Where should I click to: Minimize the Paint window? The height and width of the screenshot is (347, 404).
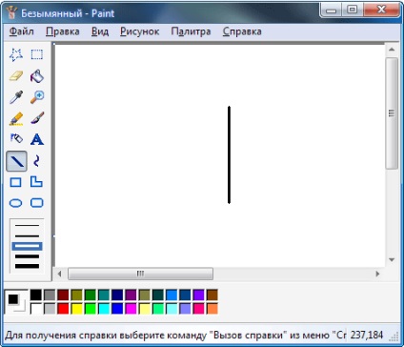[x=331, y=10]
